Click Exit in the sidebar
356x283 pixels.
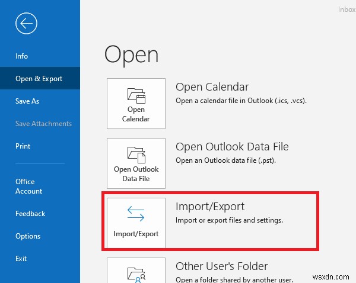coord(21,259)
